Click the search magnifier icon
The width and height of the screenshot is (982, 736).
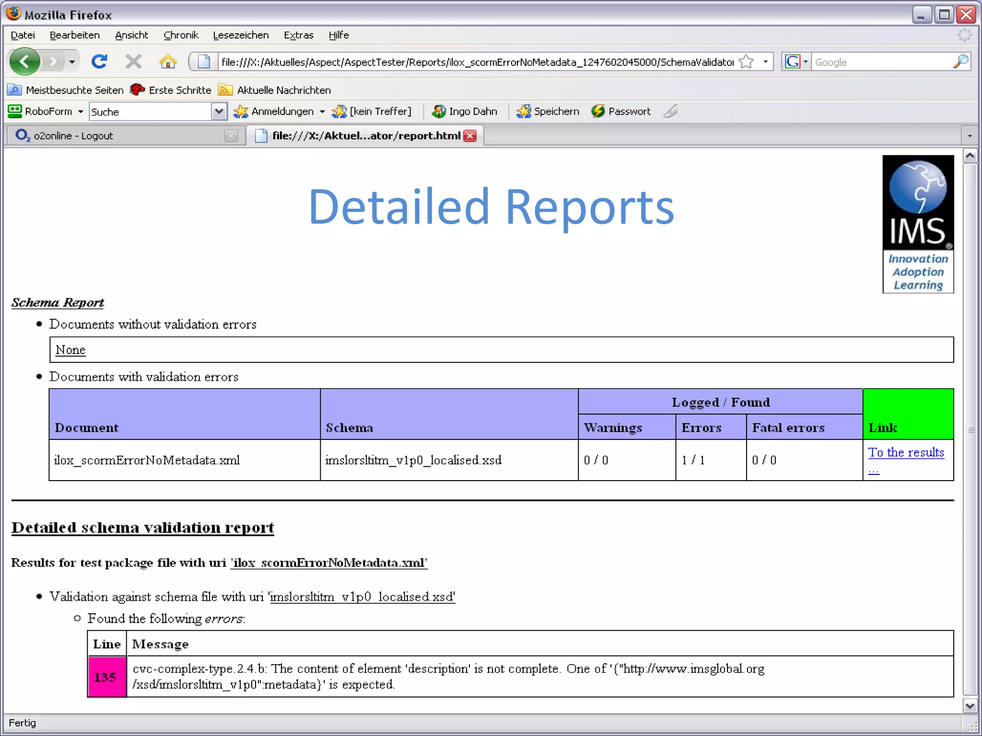click(x=960, y=62)
